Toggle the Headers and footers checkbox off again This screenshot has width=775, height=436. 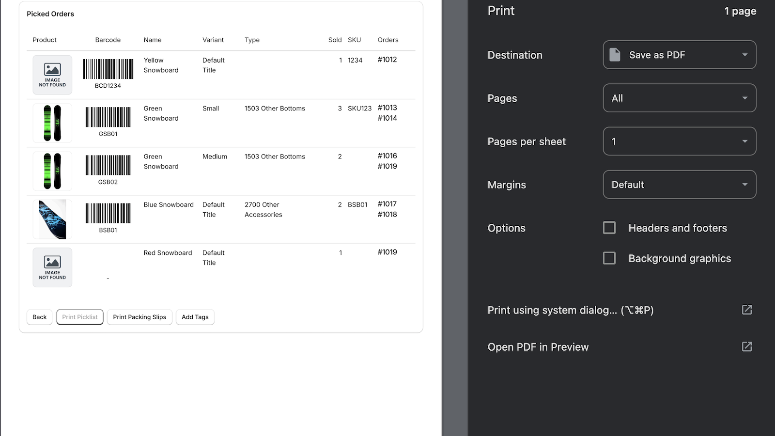coord(609,228)
